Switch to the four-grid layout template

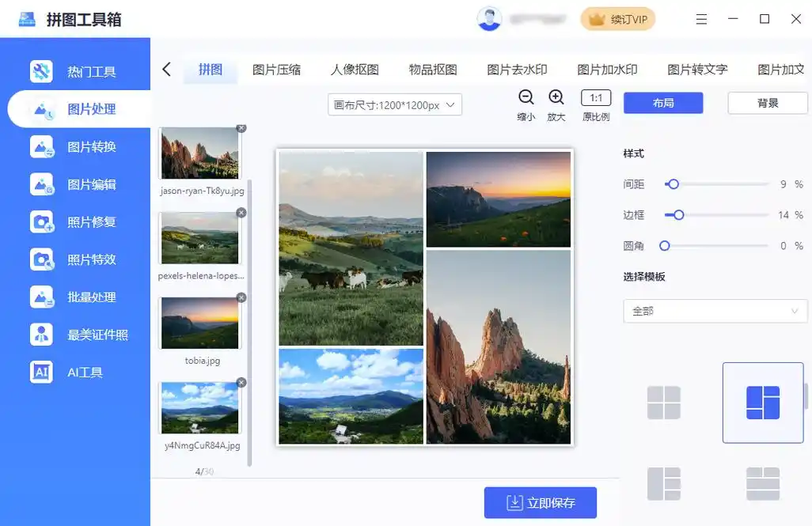pyautogui.click(x=663, y=403)
